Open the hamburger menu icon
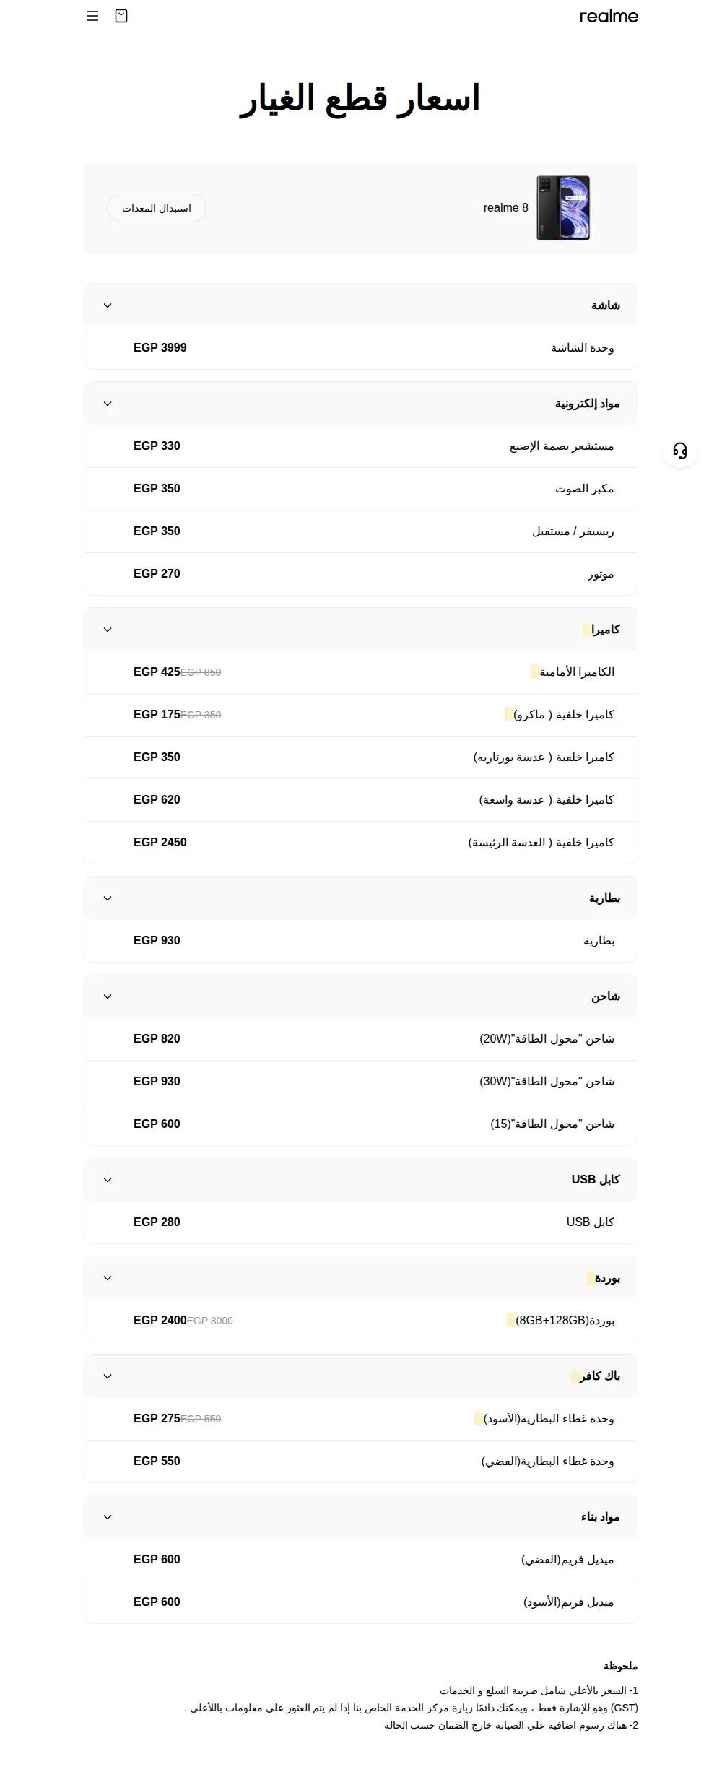 pos(92,16)
